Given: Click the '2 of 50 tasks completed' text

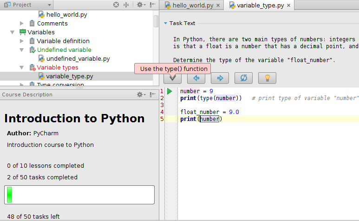Looking at the screenshot, I should pos(42,177).
